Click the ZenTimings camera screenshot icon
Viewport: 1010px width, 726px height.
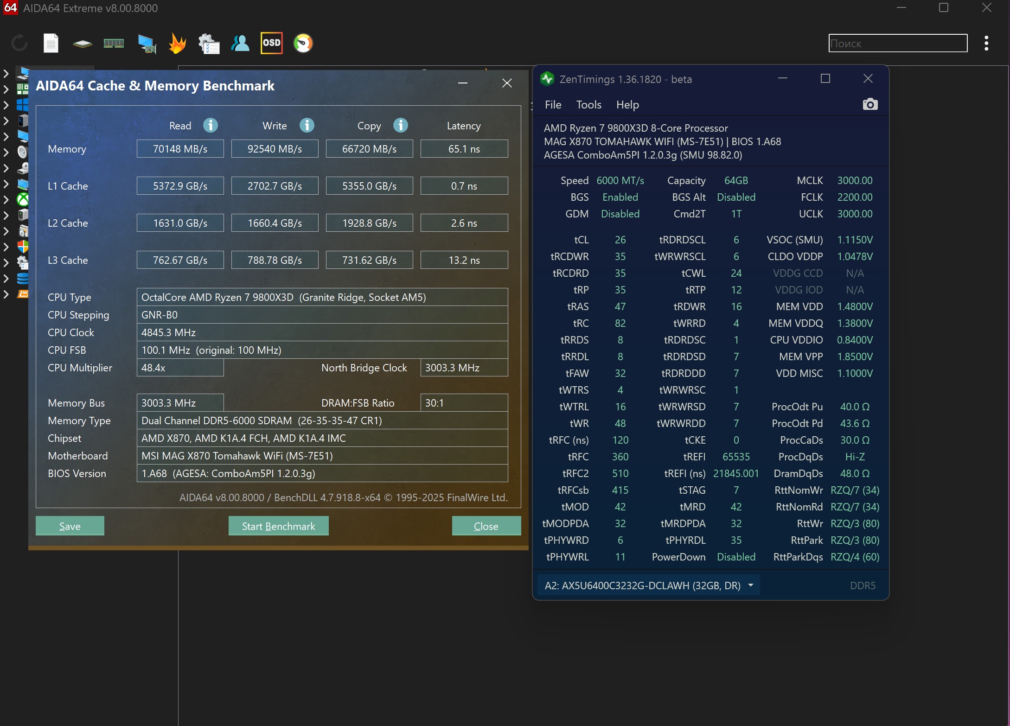click(870, 104)
